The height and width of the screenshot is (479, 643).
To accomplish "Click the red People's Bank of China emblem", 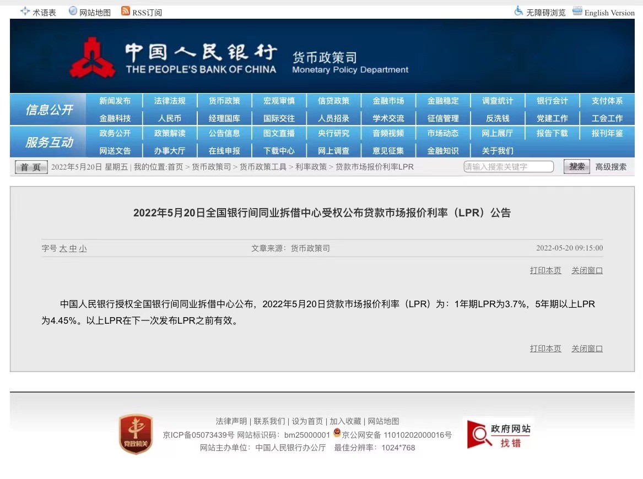I will pyautogui.click(x=93, y=58).
